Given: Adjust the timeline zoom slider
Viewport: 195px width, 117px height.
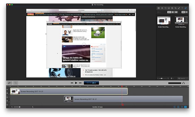Looking at the screenshot, I should tap(22, 107).
